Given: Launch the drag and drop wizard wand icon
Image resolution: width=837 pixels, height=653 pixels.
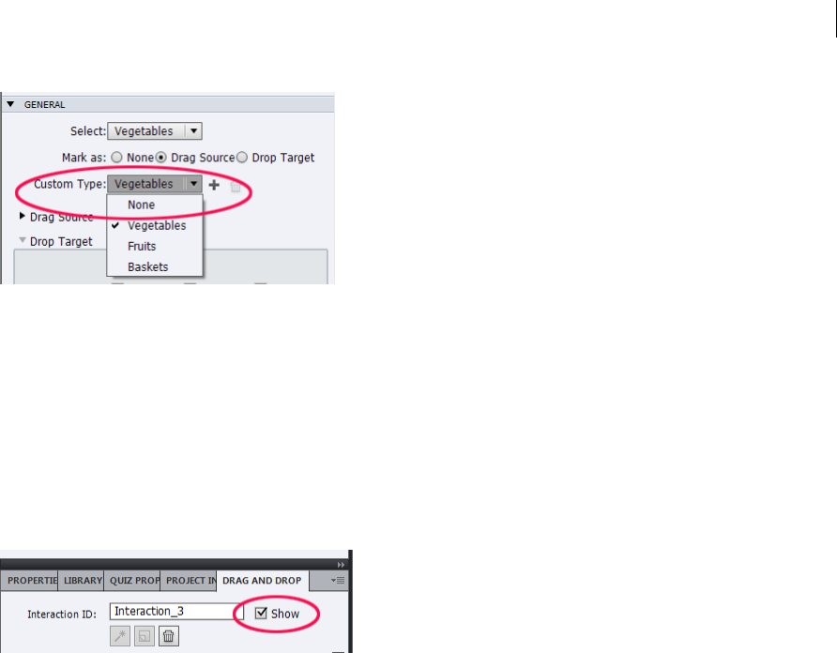Looking at the screenshot, I should click(x=120, y=636).
